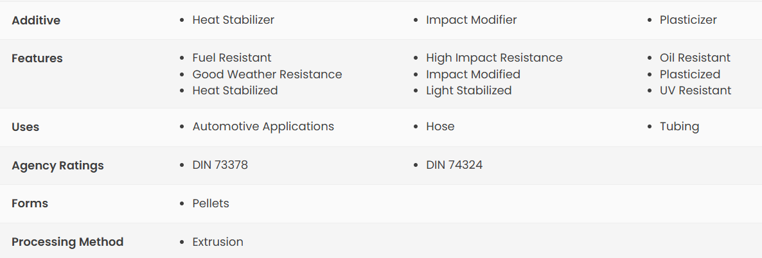Select the DIN 73378 agency rating
Viewport: 762px width, 258px height.
(220, 165)
